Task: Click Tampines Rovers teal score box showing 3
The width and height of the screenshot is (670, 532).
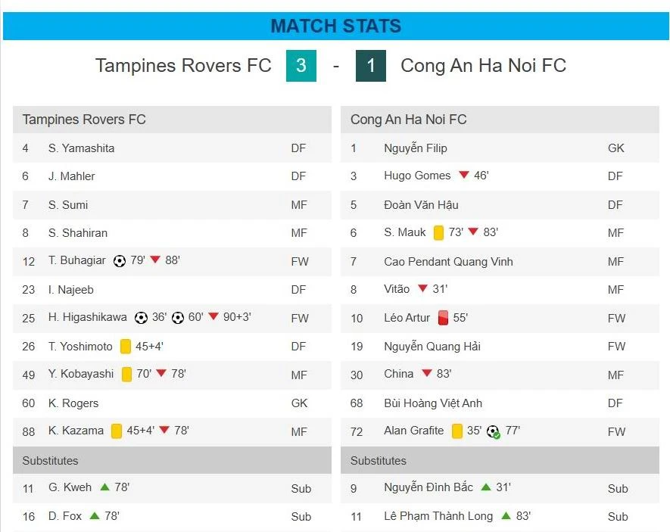Action: pyautogui.click(x=301, y=66)
